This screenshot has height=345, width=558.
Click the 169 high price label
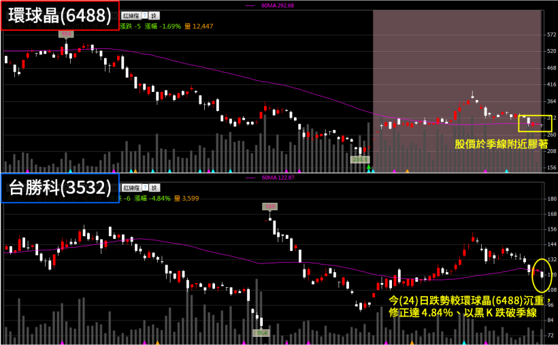[269, 206]
